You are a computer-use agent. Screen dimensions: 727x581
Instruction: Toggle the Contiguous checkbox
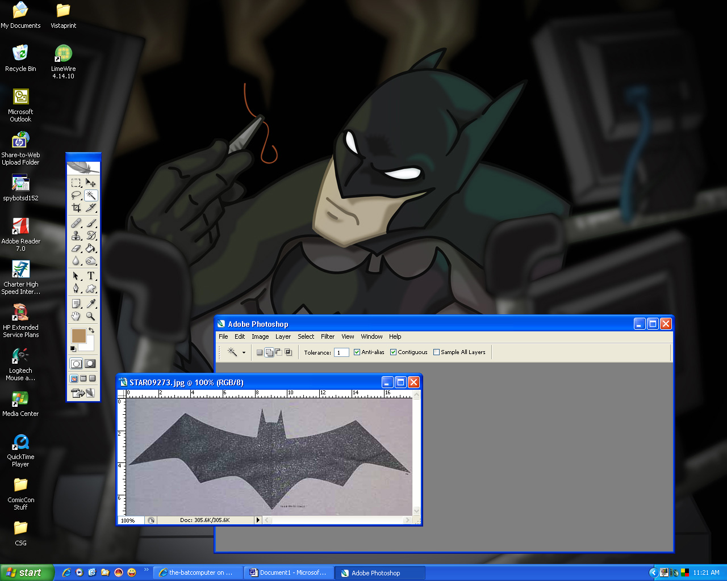tap(393, 352)
